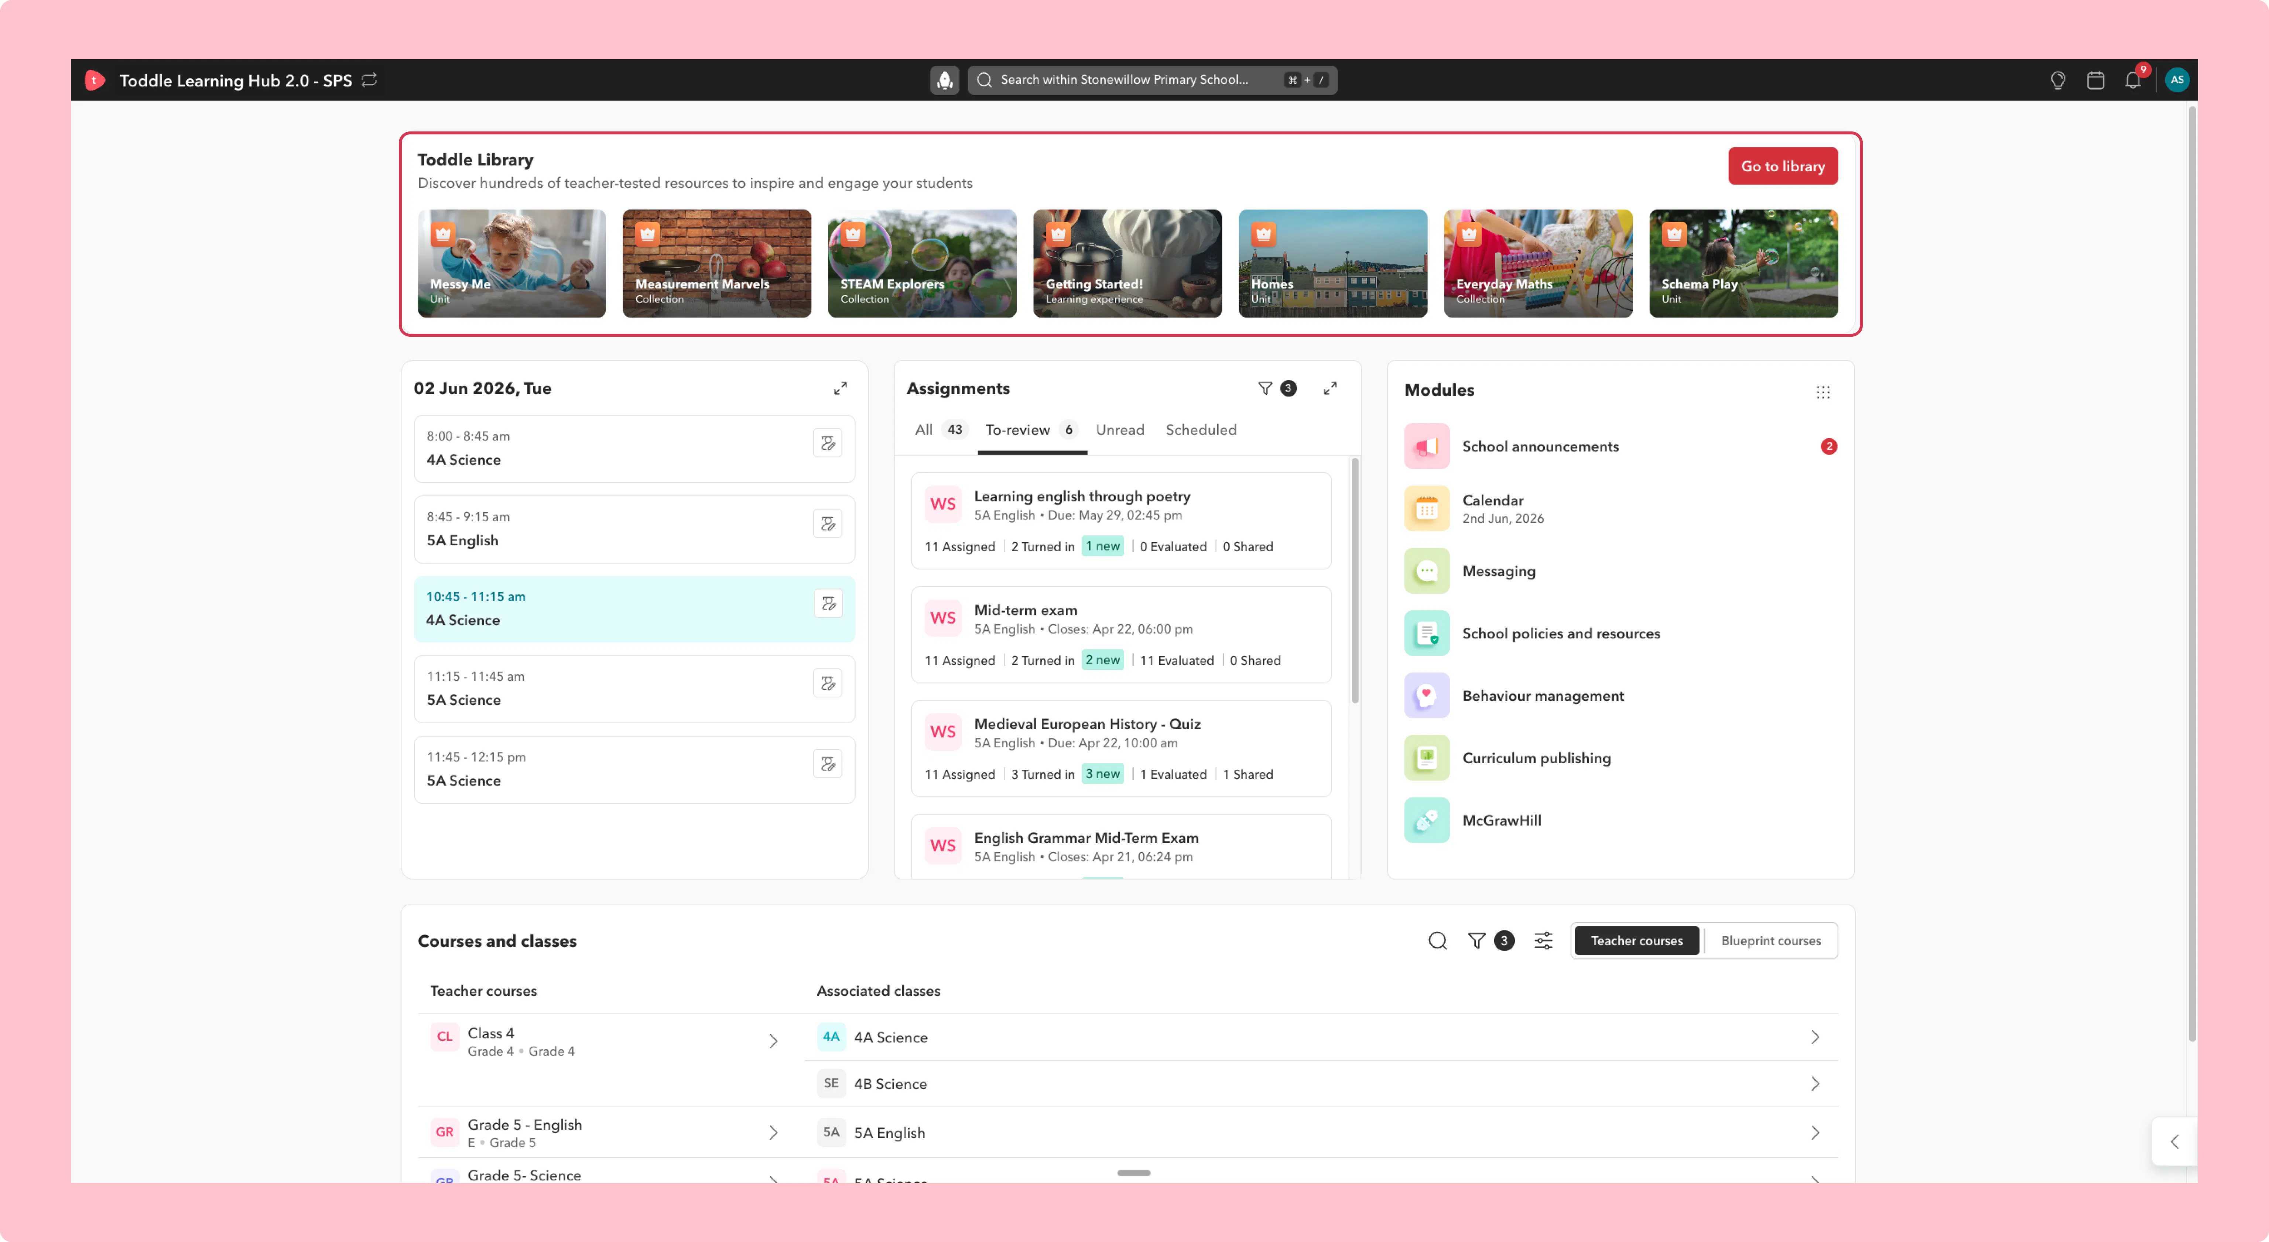Click the Behaviour management icon

click(x=1427, y=696)
